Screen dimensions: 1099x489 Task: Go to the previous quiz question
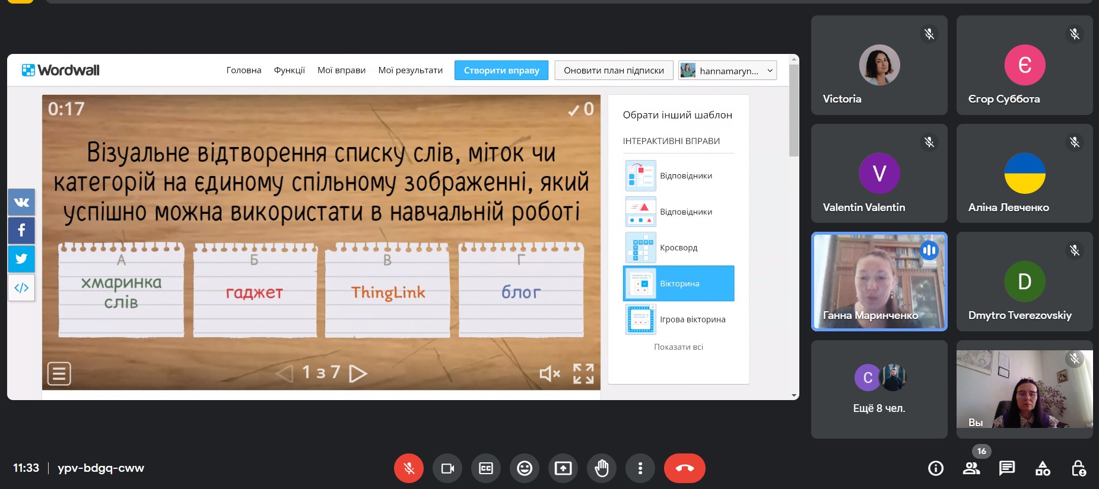285,373
